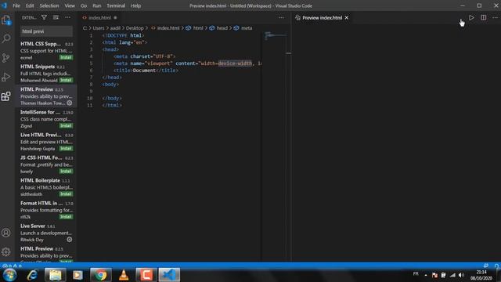Open more actions in the preview group

(495, 17)
